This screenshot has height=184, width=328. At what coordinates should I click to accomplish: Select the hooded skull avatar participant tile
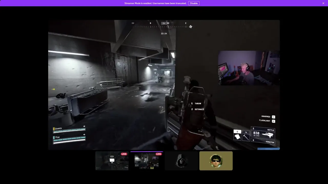click(181, 161)
